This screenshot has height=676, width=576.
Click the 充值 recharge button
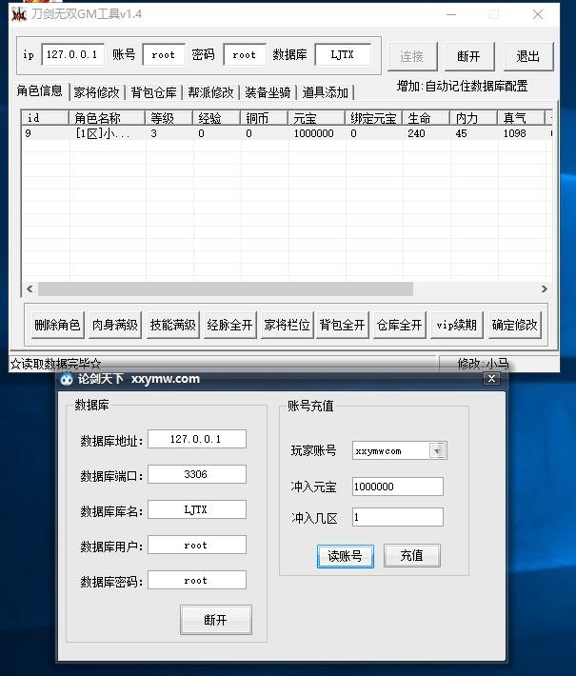(412, 556)
